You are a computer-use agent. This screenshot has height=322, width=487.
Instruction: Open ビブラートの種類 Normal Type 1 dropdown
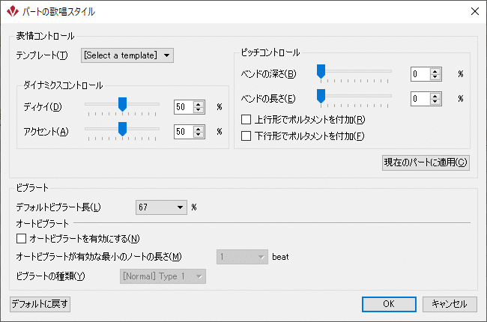tap(163, 276)
